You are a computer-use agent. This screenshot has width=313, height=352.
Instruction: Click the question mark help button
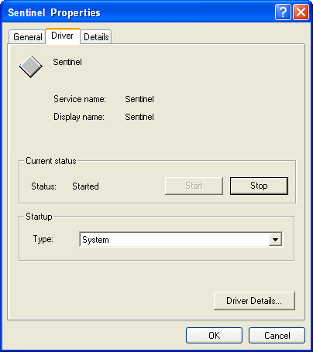point(283,12)
